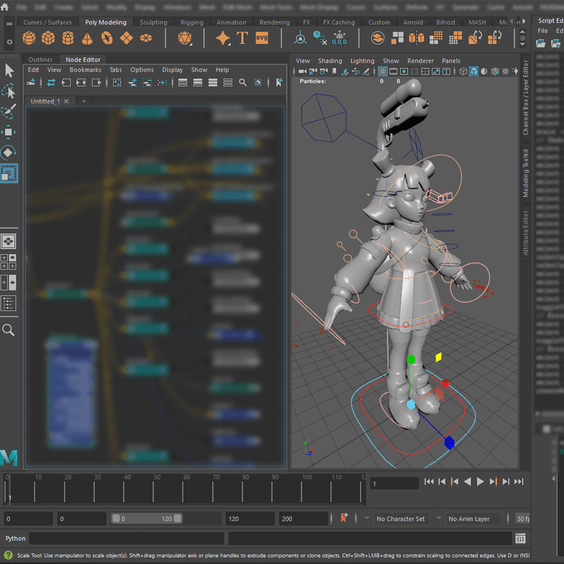Screen dimensions: 564x564
Task: Open the frame rate 30 fps dropdown
Action: click(522, 519)
